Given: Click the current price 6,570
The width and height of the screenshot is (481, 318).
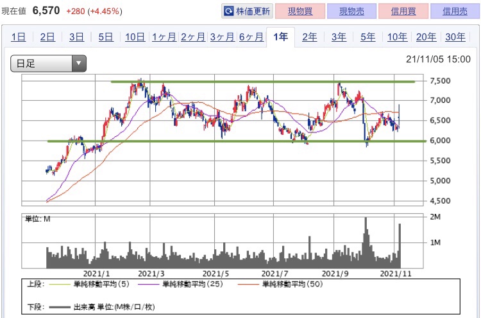Looking at the screenshot, I should tap(46, 11).
